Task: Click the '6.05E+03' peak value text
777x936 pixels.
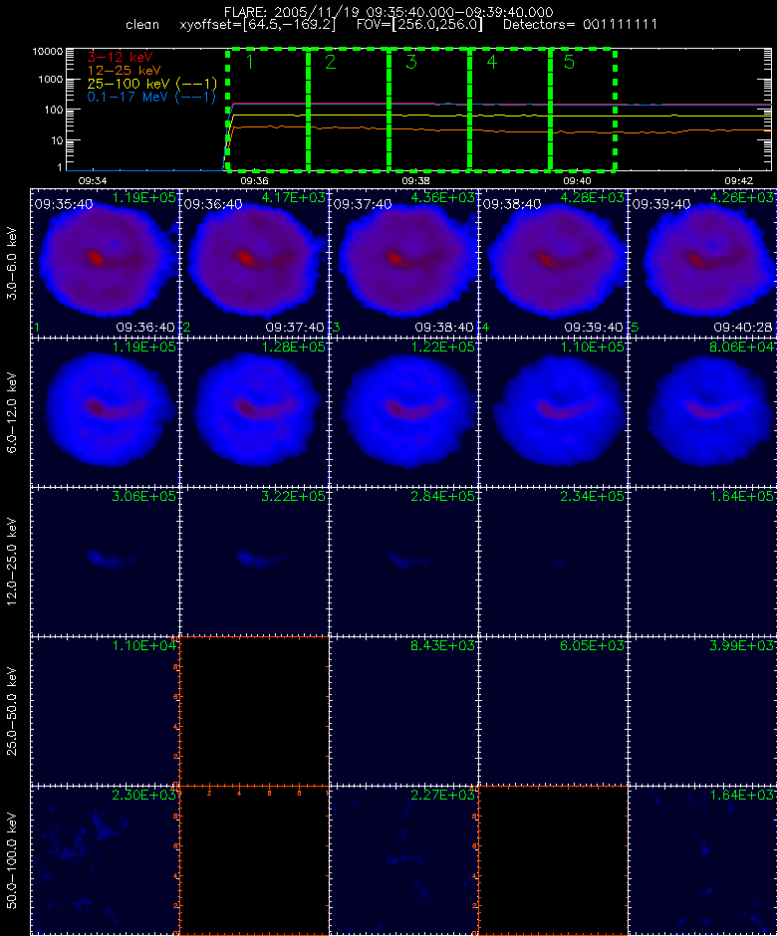Action: coord(593,645)
